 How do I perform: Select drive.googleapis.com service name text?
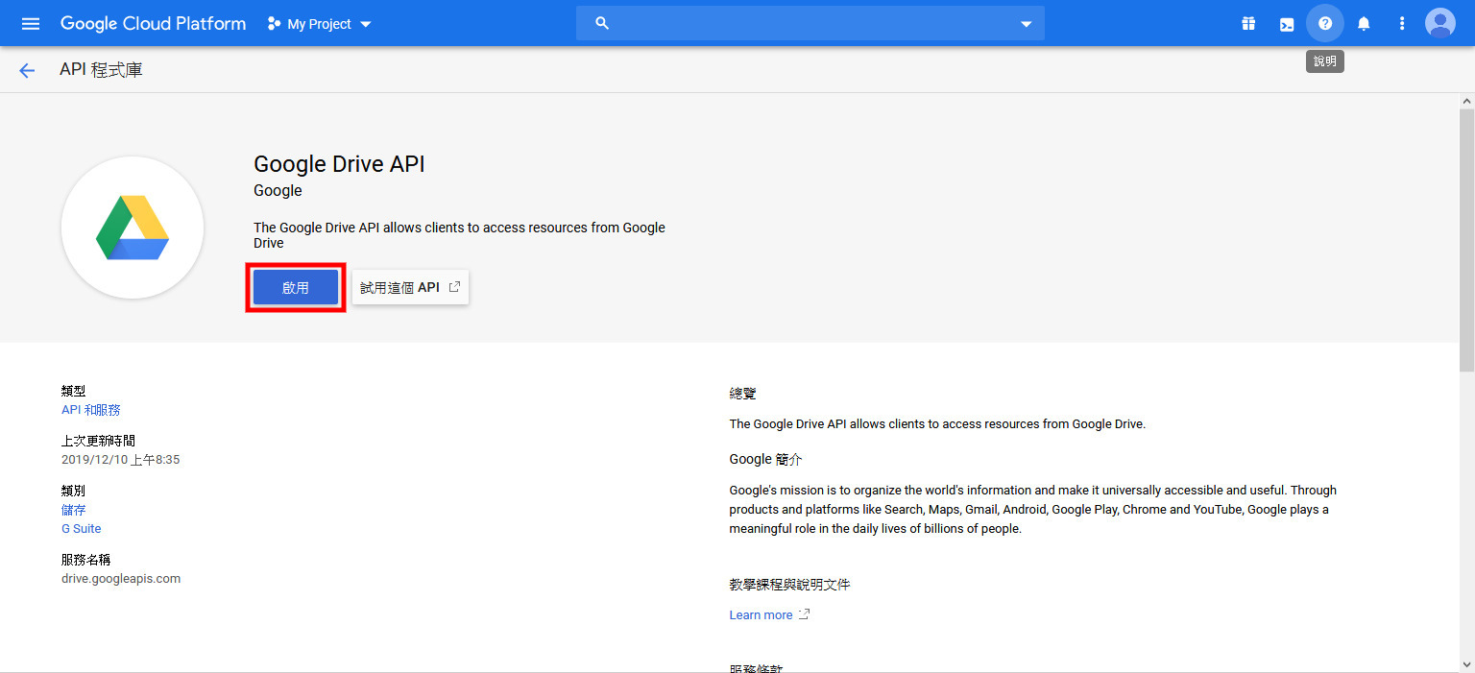pyautogui.click(x=121, y=579)
